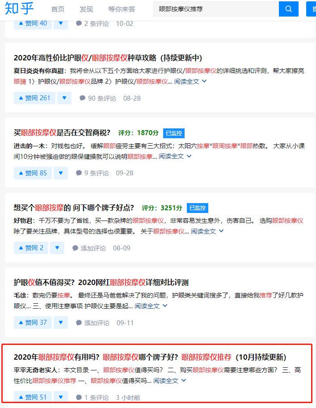
Task: Open 90 条评论 comments
Action: coord(98,98)
